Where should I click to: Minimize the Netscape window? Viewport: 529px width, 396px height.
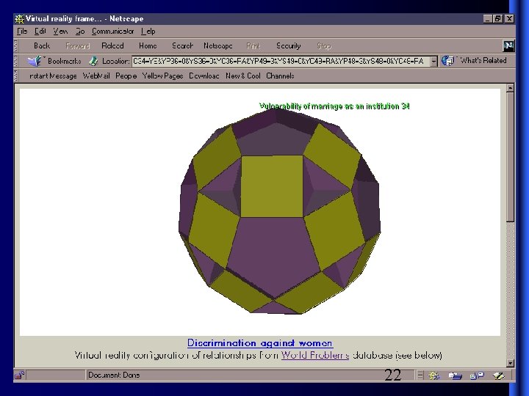click(488, 19)
